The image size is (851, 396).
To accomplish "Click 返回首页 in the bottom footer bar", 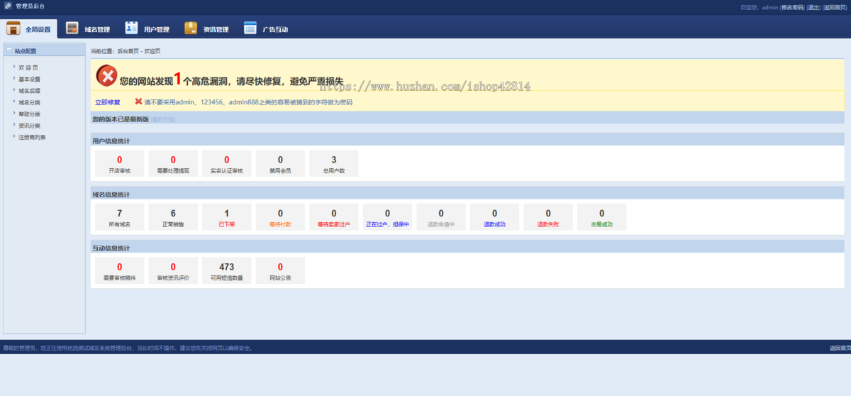I will click(x=840, y=348).
